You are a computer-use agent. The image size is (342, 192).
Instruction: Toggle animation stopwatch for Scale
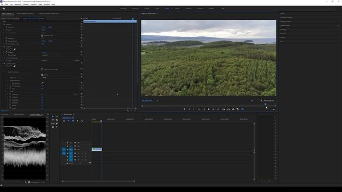[x=6, y=30]
